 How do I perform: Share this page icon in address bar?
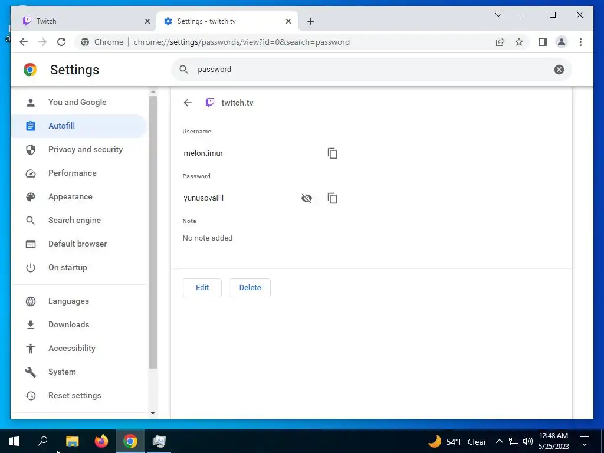(x=500, y=42)
